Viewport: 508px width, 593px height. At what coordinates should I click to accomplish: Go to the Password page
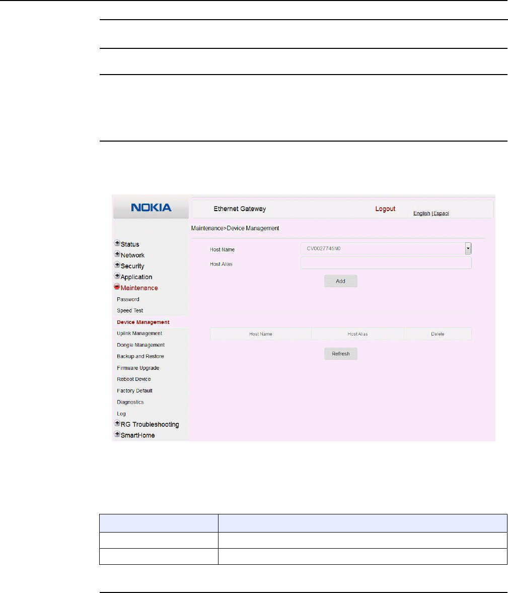[128, 300]
